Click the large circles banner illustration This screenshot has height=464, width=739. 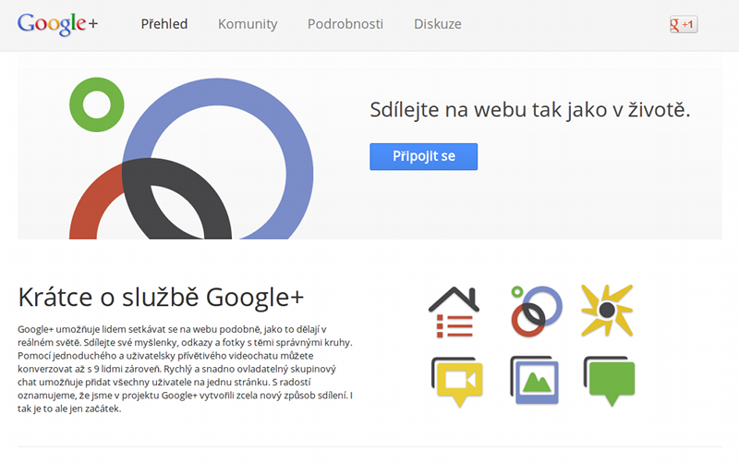click(191, 158)
